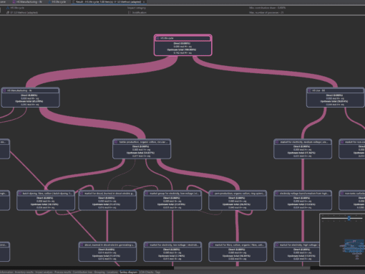Switch to the H5 Manufacturing - IN editor tab
The width and height of the screenshot is (365, 274).
[x=27, y=2]
